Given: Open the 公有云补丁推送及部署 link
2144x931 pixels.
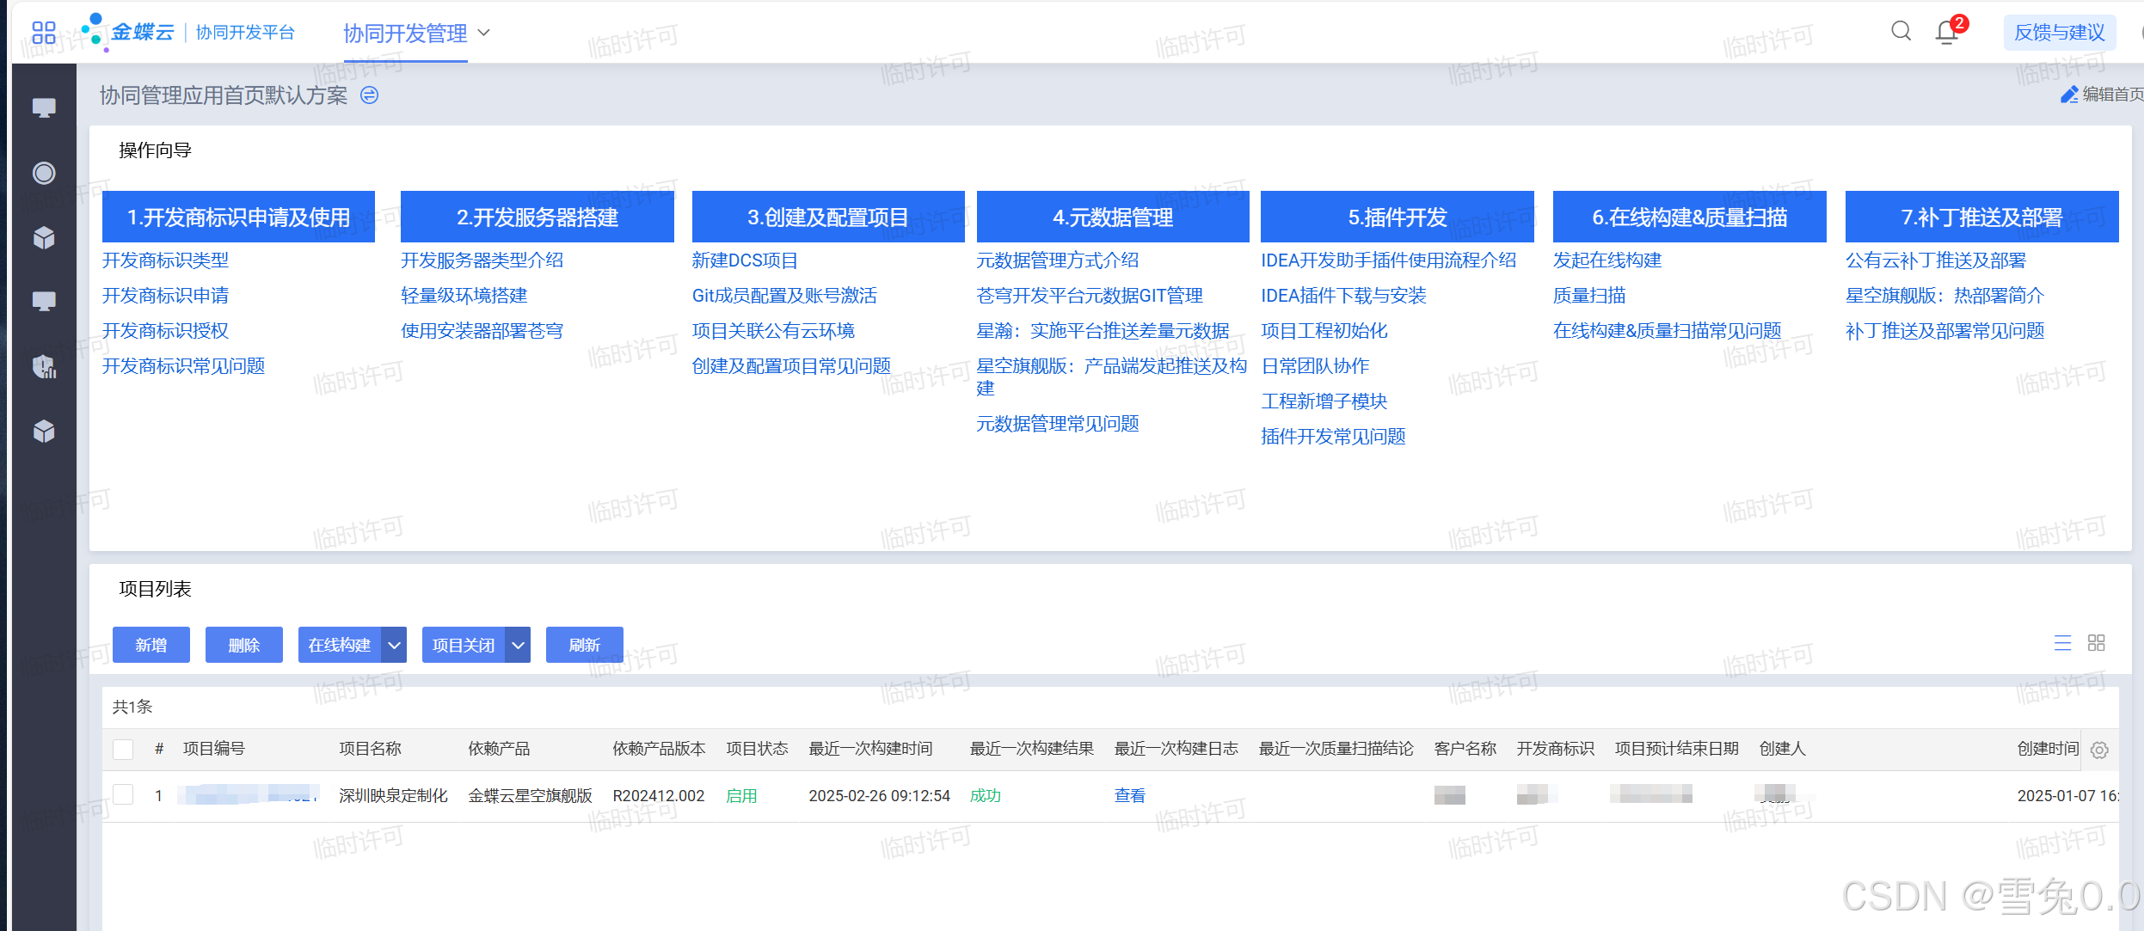Looking at the screenshot, I should coord(1936,260).
